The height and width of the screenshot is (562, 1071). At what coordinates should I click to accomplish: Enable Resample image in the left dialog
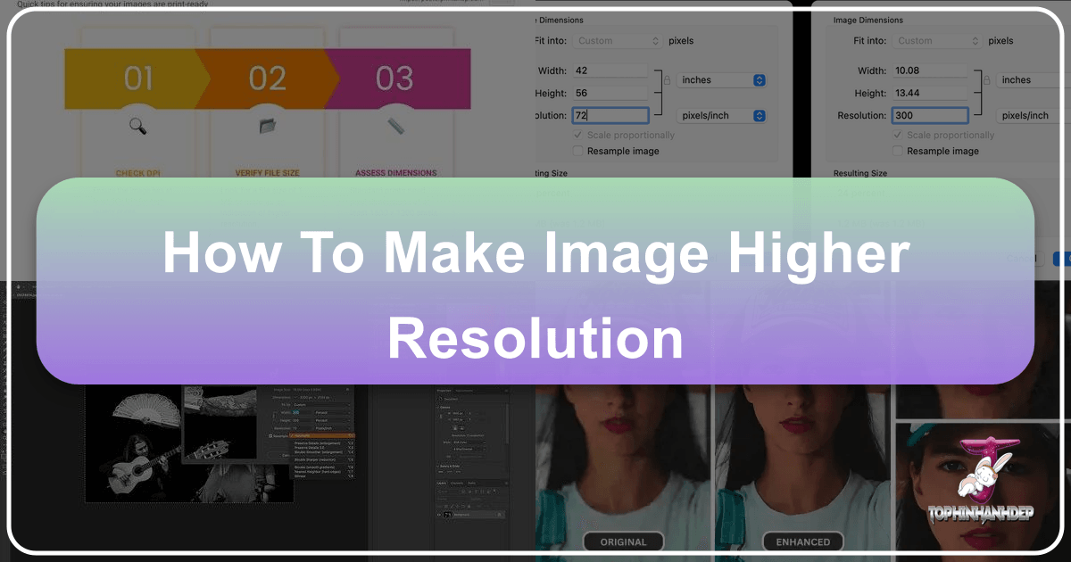(x=578, y=151)
